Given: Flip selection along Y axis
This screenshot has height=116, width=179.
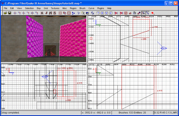Looking at the screenshot, I should point(23,13).
